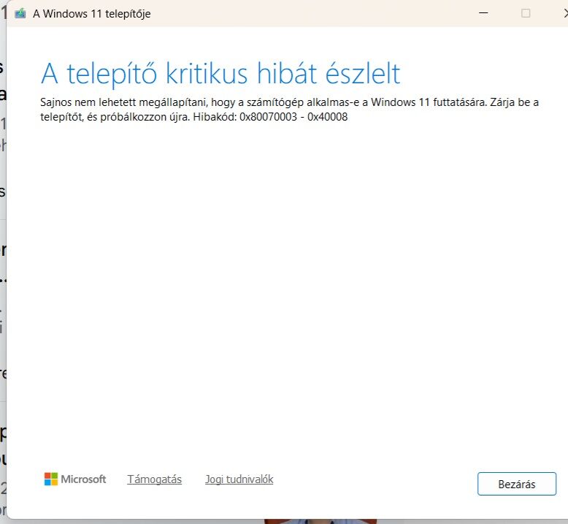Close the setup window via title bar X
Viewport: 568px width, 524px height.
pos(566,13)
